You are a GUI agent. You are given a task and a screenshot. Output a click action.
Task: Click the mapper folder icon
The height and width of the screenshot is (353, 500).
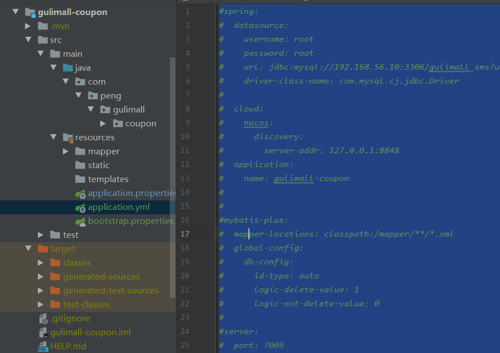80,151
